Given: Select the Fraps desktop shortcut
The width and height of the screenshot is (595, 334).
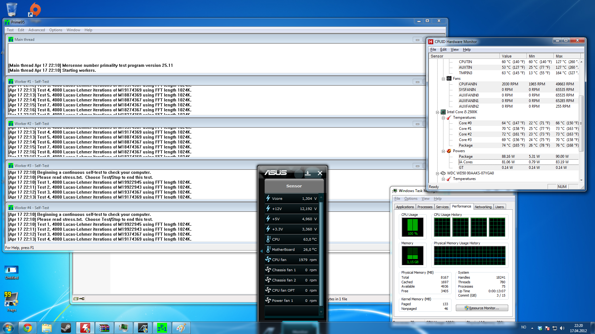Looking at the screenshot, I should pyautogui.click(x=11, y=302).
